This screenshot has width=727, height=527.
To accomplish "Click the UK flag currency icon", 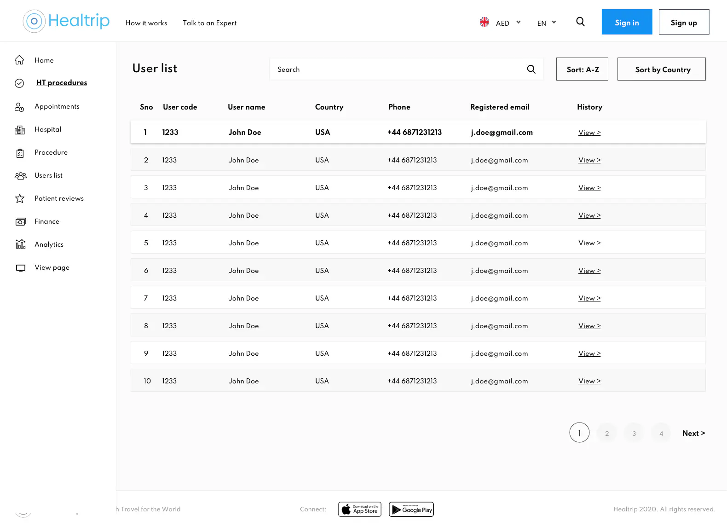I will pos(485,22).
